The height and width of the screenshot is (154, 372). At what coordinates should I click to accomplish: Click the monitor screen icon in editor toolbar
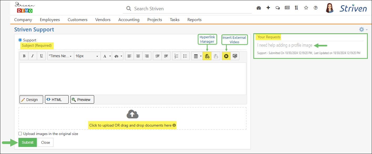[235, 56]
